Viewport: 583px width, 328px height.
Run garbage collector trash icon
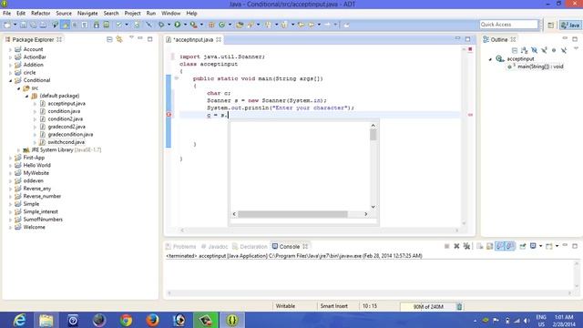click(x=459, y=306)
